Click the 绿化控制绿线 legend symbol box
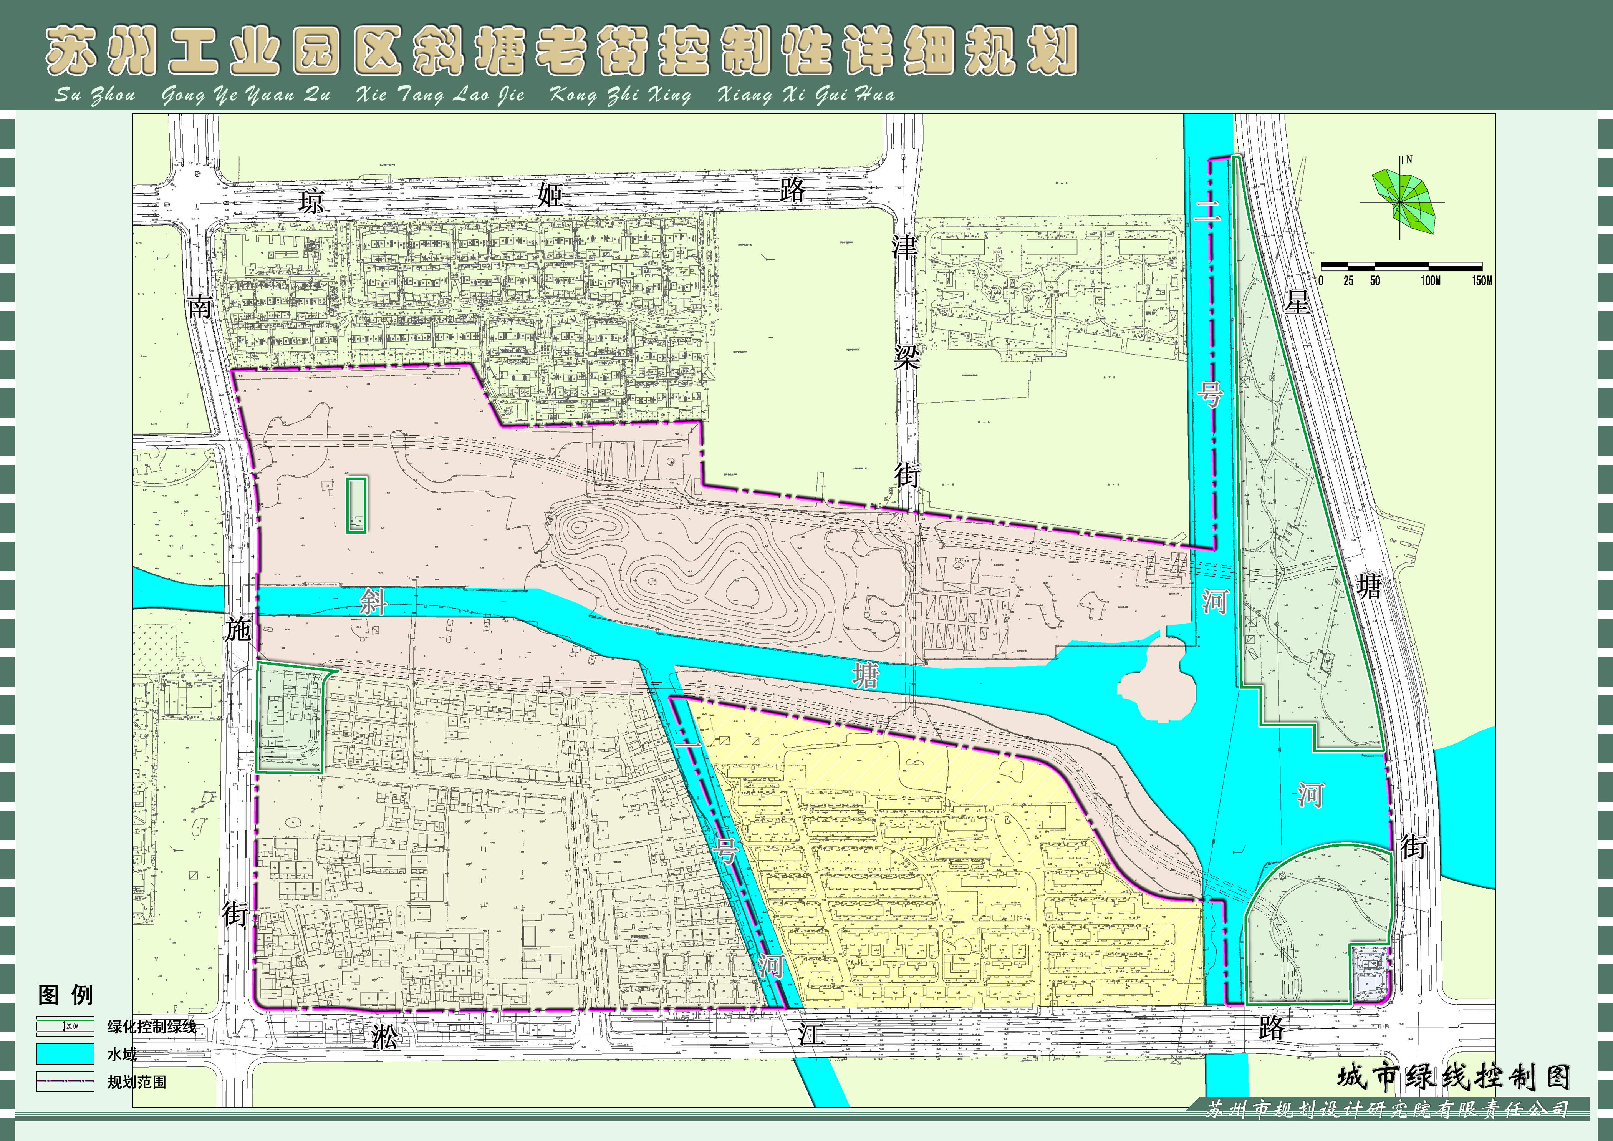1613x1141 pixels. (x=65, y=1027)
